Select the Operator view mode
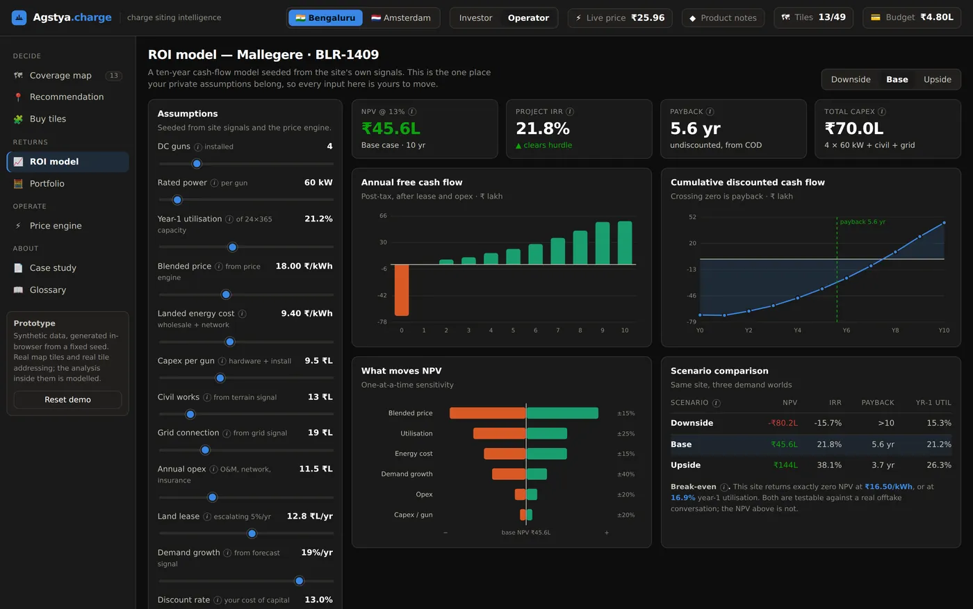This screenshot has height=609, width=973. pos(528,18)
